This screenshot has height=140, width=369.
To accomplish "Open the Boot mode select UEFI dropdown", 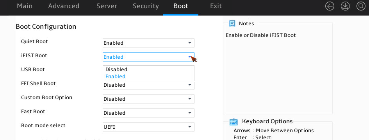I will coord(148,127).
